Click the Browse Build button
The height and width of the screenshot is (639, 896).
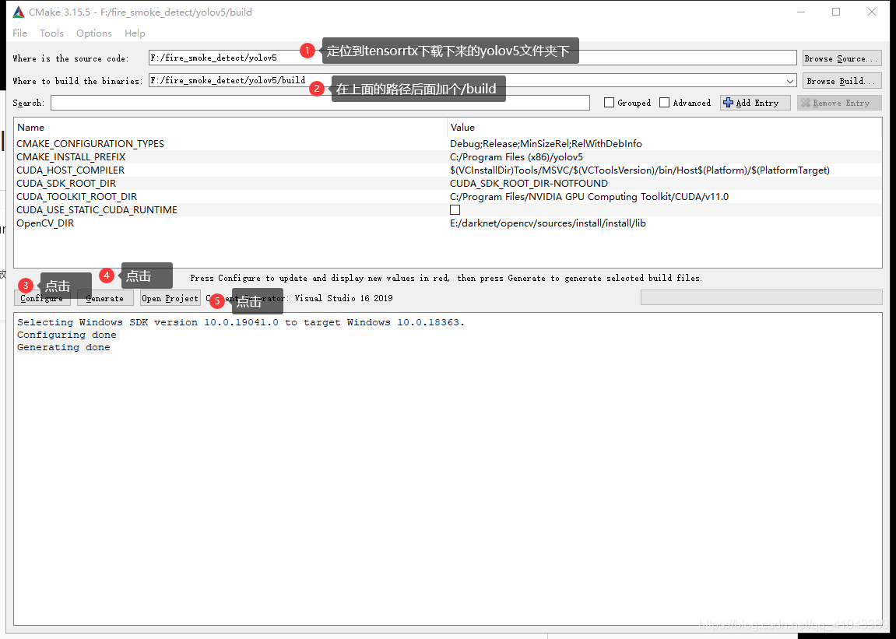coord(842,81)
